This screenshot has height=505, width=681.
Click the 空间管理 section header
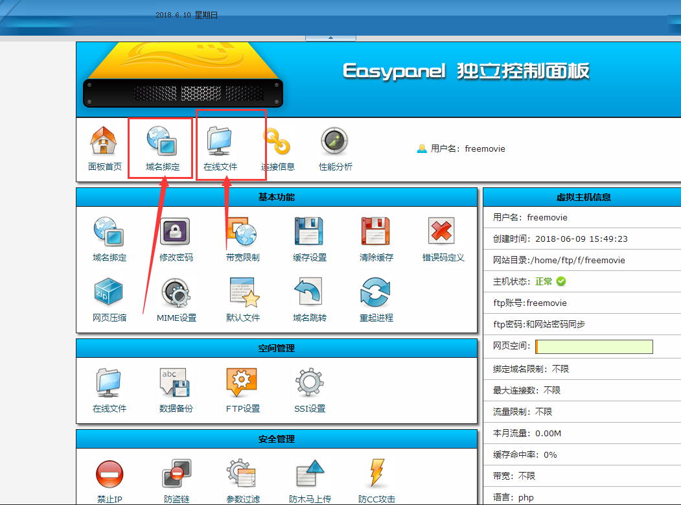(277, 348)
